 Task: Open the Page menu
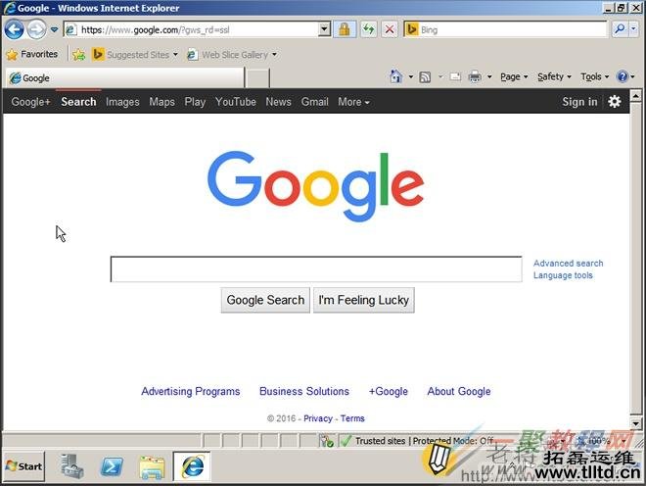click(513, 76)
